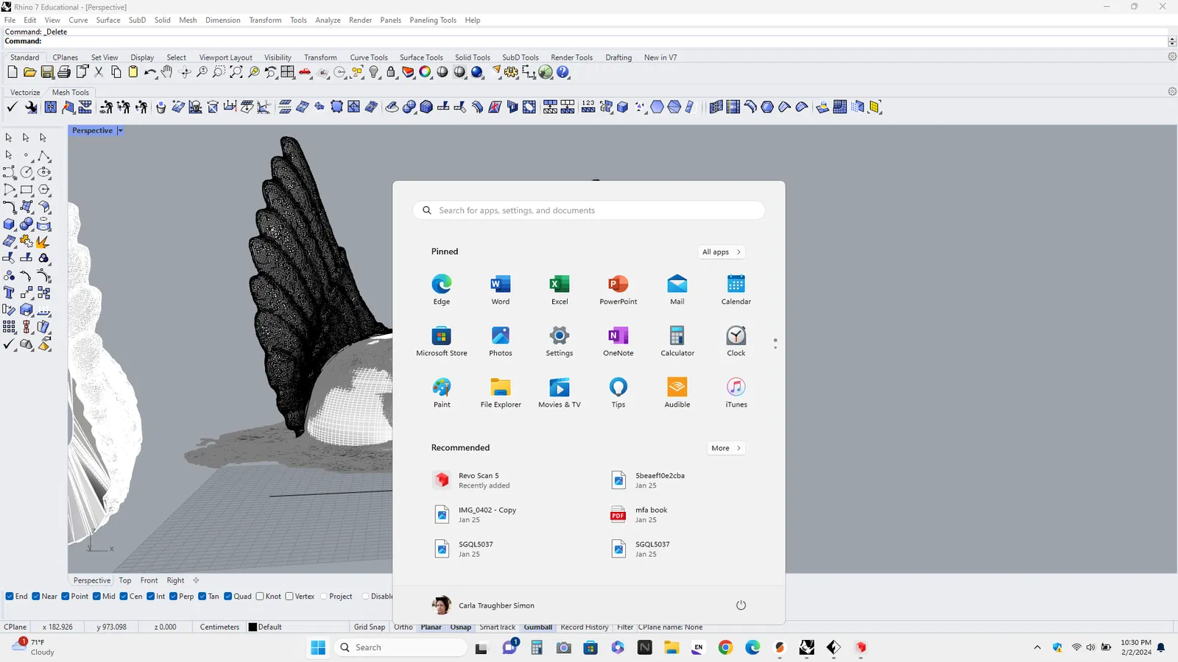
Task: Click the Windows Start button on taskbar
Action: [318, 647]
